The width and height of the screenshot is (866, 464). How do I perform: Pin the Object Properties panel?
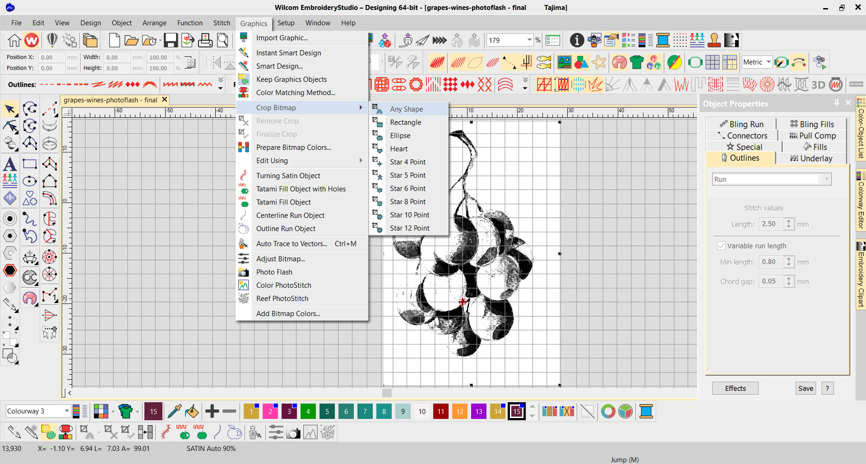tap(836, 103)
